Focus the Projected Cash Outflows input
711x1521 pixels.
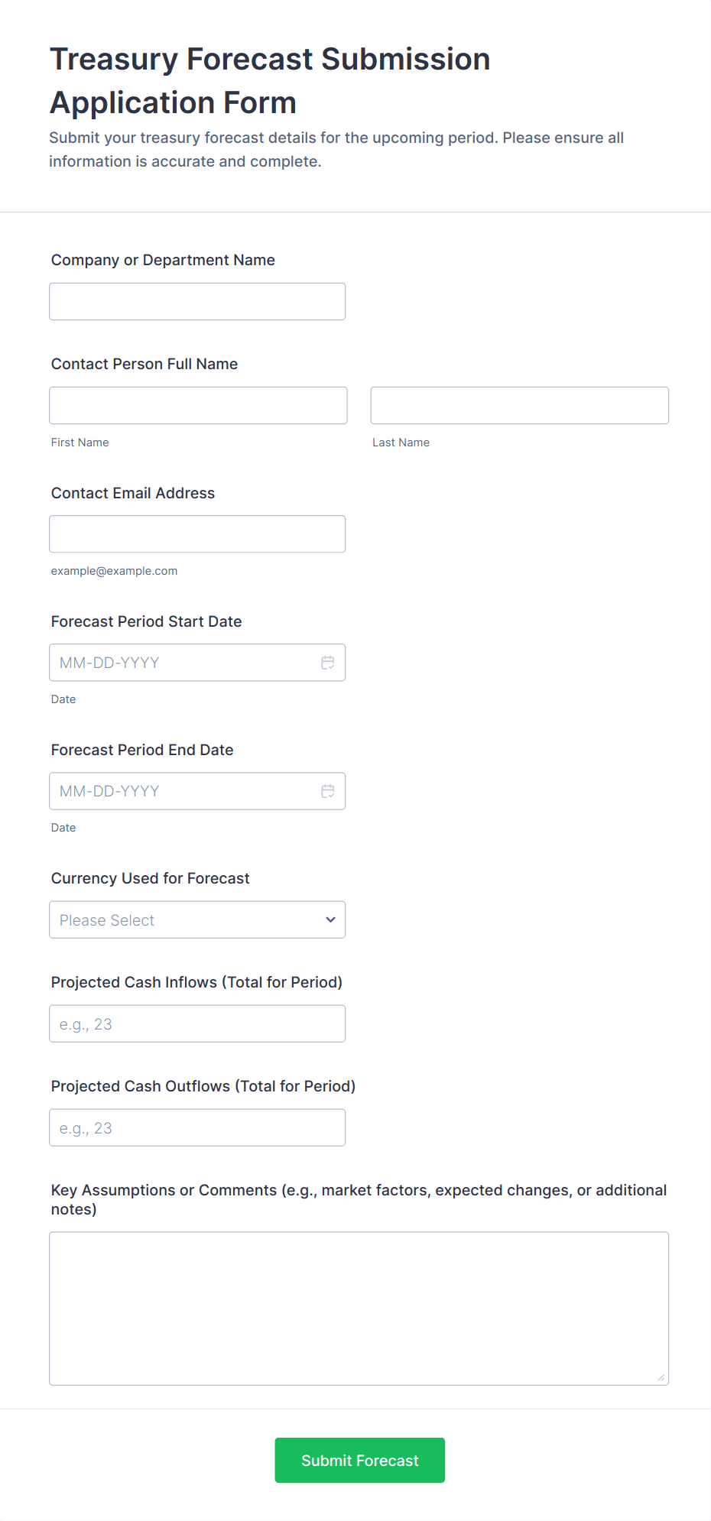(x=197, y=1127)
